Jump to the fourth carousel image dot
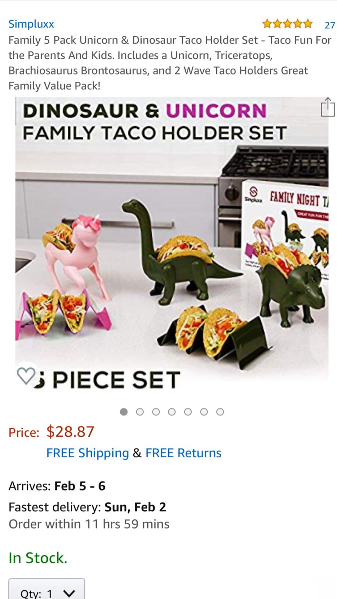This screenshot has width=337, height=599. pos(172,412)
